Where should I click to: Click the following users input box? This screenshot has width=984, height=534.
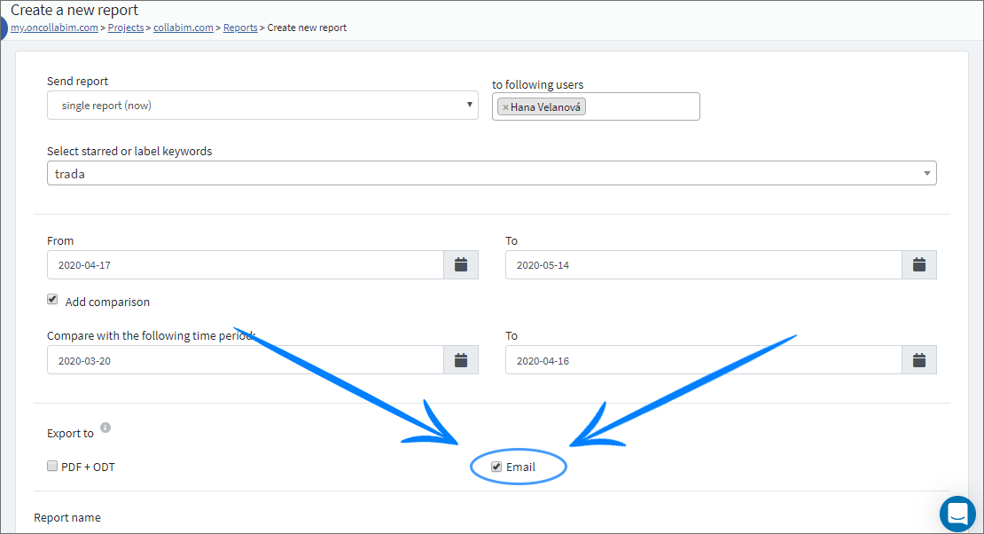pos(596,106)
